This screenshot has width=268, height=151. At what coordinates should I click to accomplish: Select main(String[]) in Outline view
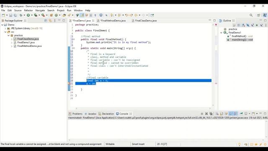pyautogui.click(x=240, y=40)
